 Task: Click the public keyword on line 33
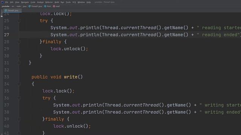pos(40,77)
